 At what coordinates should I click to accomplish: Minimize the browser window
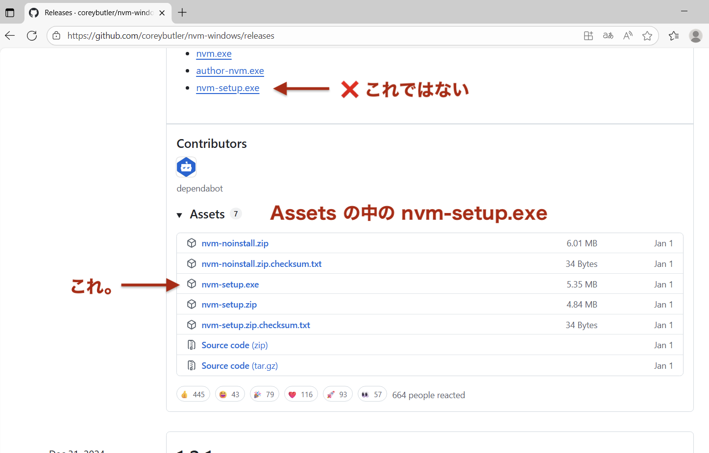tap(685, 11)
